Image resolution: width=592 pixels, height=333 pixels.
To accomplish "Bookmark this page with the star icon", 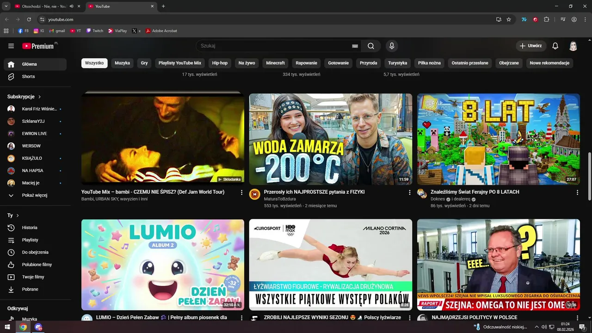I will (x=509, y=19).
